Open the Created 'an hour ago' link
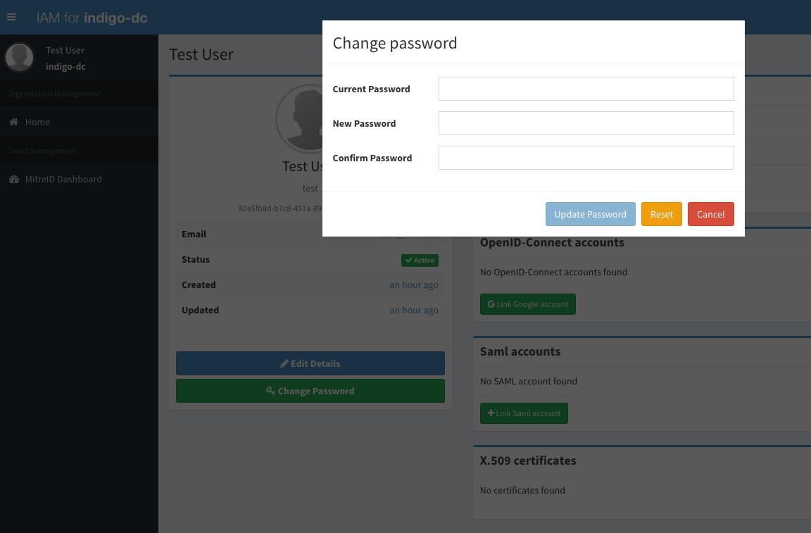 (414, 284)
